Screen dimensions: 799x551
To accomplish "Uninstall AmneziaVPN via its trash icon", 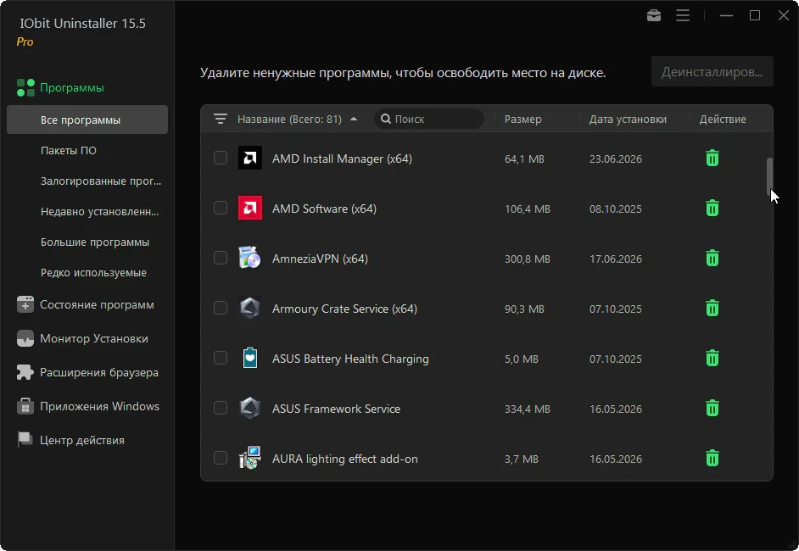I will pyautogui.click(x=712, y=259).
